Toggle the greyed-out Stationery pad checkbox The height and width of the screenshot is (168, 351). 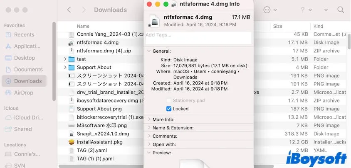169,100
